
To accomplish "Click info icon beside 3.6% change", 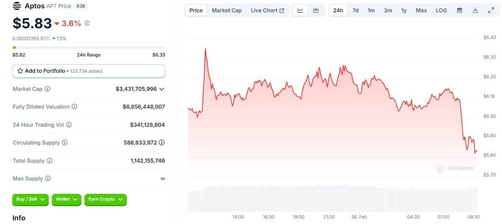I will (87, 23).
